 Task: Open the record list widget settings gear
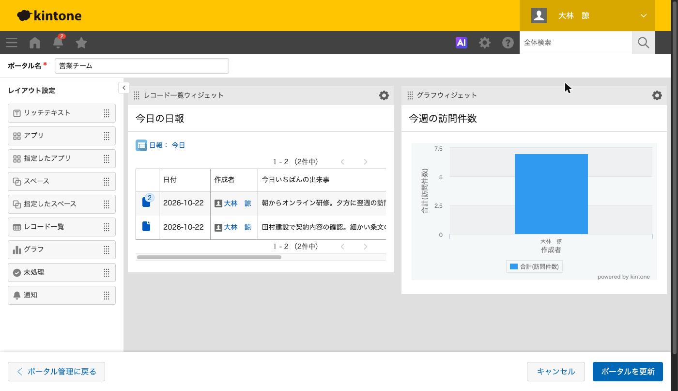coord(384,95)
